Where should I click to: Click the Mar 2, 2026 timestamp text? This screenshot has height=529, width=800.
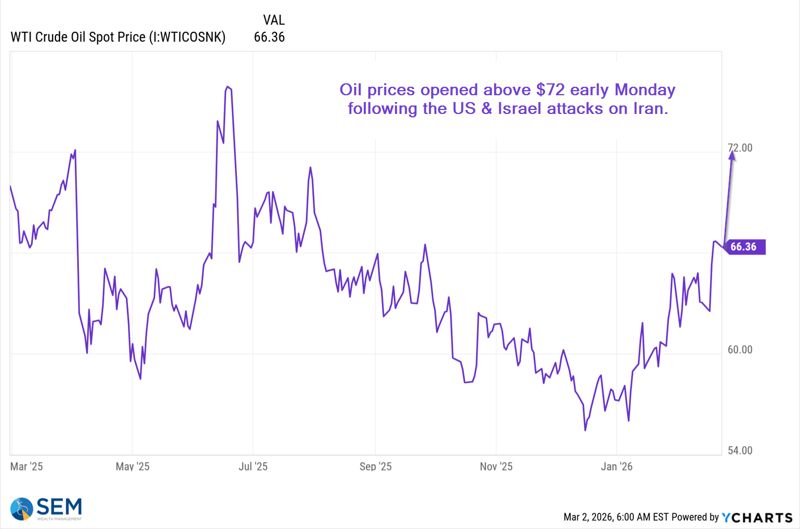[x=616, y=517]
